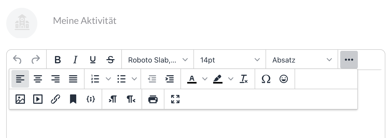The height and width of the screenshot is (138, 390).
Task: Enable center text alignment
Action: 38,79
